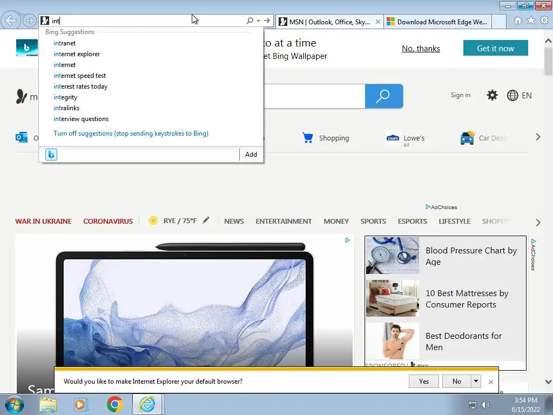
Task: Open the EN language globe selector
Action: point(519,95)
